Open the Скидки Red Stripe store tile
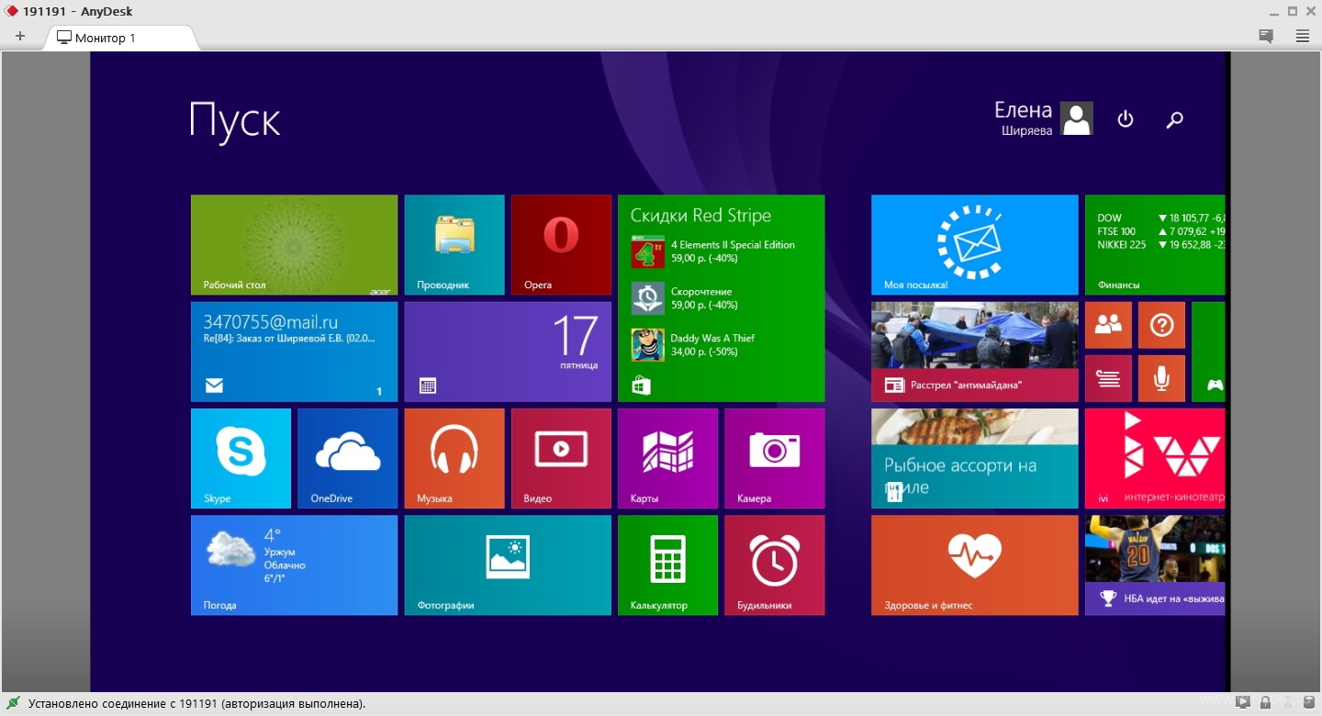The height and width of the screenshot is (716, 1322). coord(721,298)
